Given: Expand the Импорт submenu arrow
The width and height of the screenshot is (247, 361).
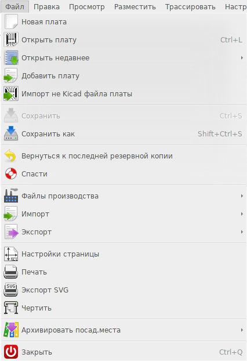Looking at the screenshot, I should 242,214.
